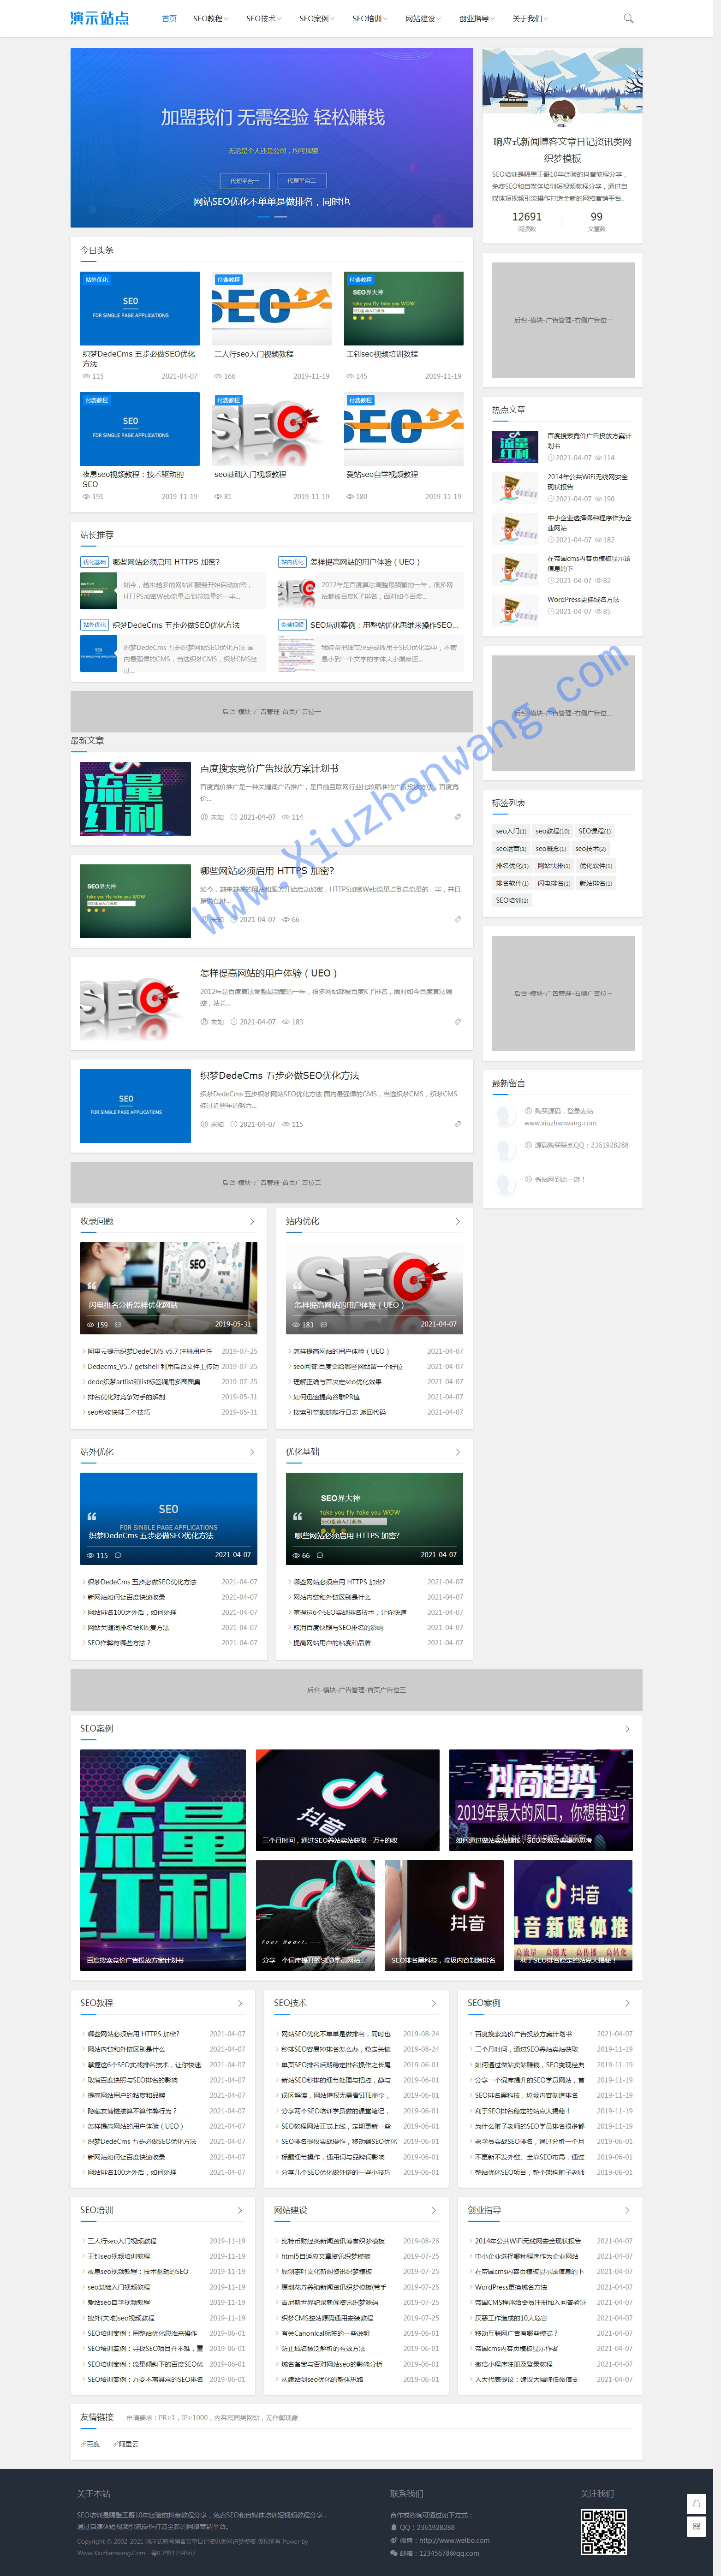Click the 后台-模块-广告管理-首页广告位三 banner
This screenshot has height=2576, width=721.
356,1689
